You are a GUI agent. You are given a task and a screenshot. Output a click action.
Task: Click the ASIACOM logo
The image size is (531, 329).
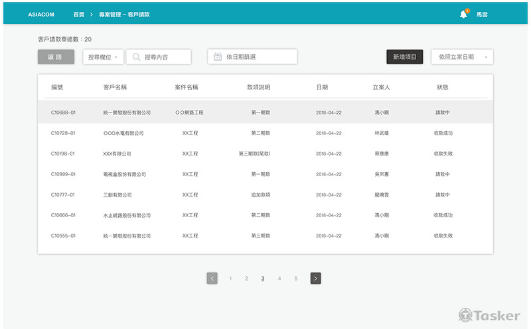(40, 15)
